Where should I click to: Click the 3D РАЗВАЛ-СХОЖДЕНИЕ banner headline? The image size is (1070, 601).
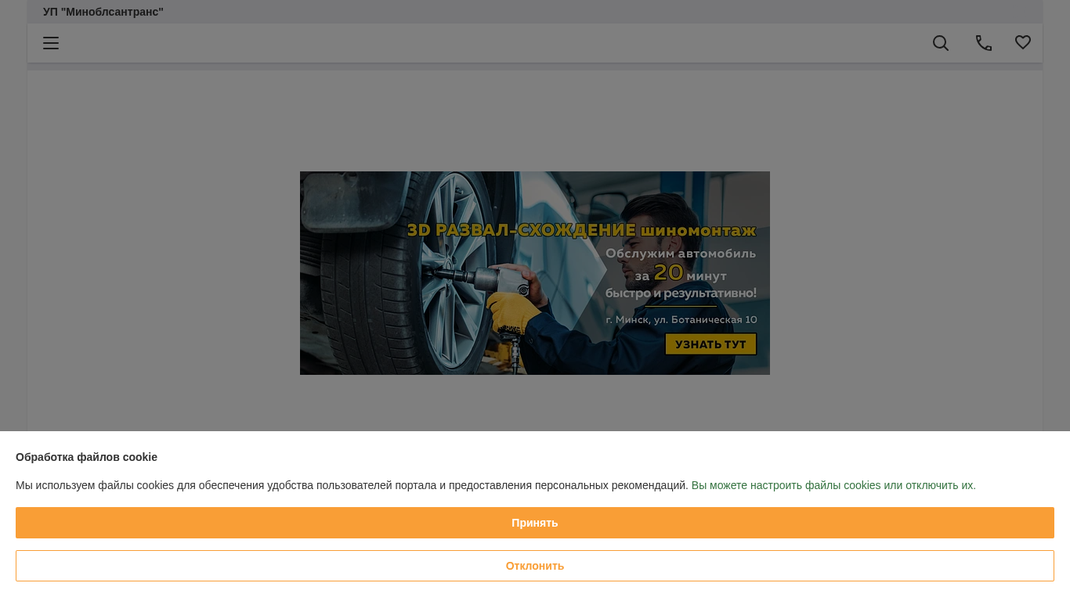pos(521,230)
